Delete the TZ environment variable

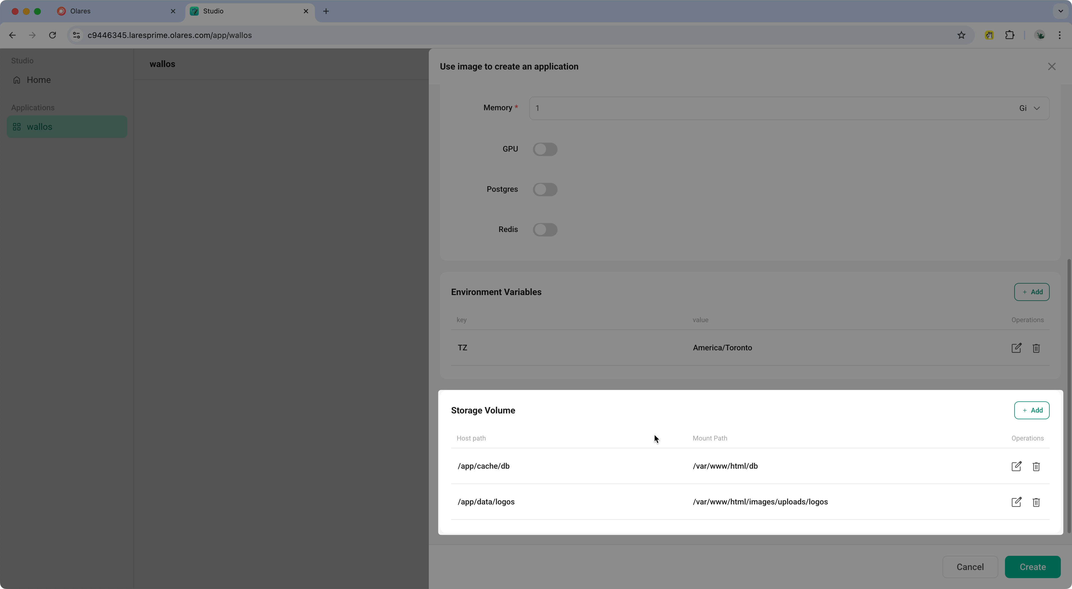point(1036,348)
